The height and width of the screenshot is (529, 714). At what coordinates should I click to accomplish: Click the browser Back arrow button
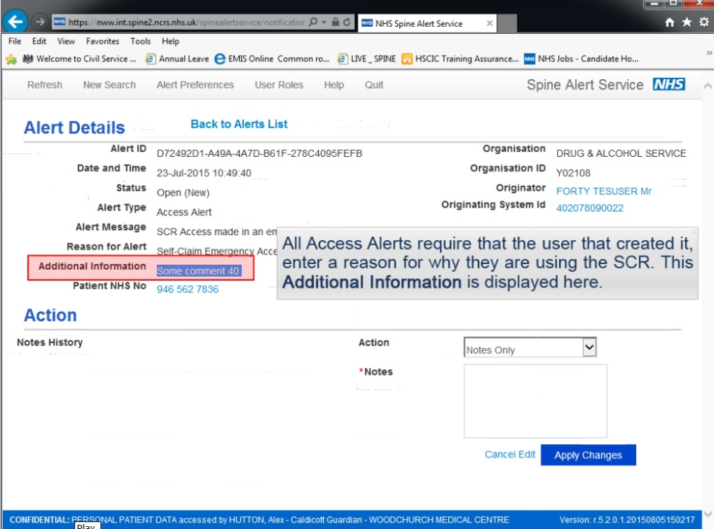16,21
